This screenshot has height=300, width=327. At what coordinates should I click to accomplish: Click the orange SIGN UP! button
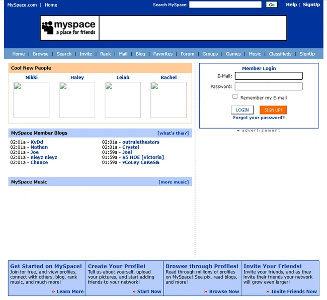point(273,110)
